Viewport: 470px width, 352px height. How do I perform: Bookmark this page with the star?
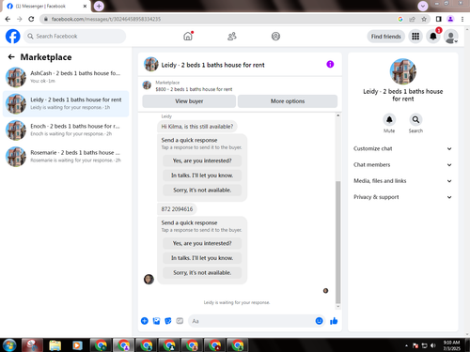coord(424,19)
